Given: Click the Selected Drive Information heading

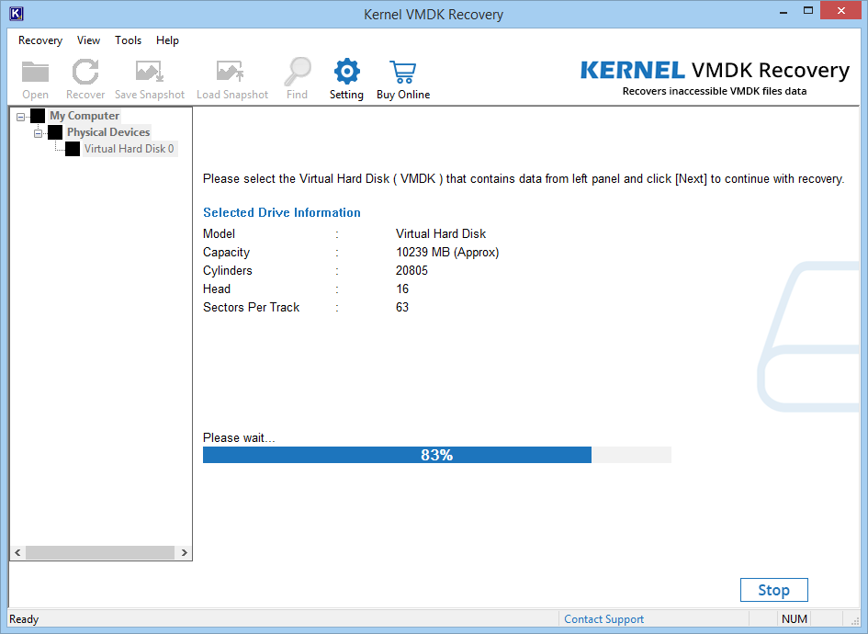Looking at the screenshot, I should click(282, 212).
